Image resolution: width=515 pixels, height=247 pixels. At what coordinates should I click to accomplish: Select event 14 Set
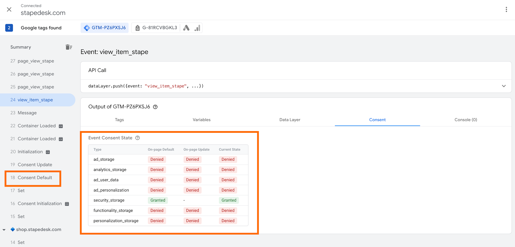click(17, 242)
